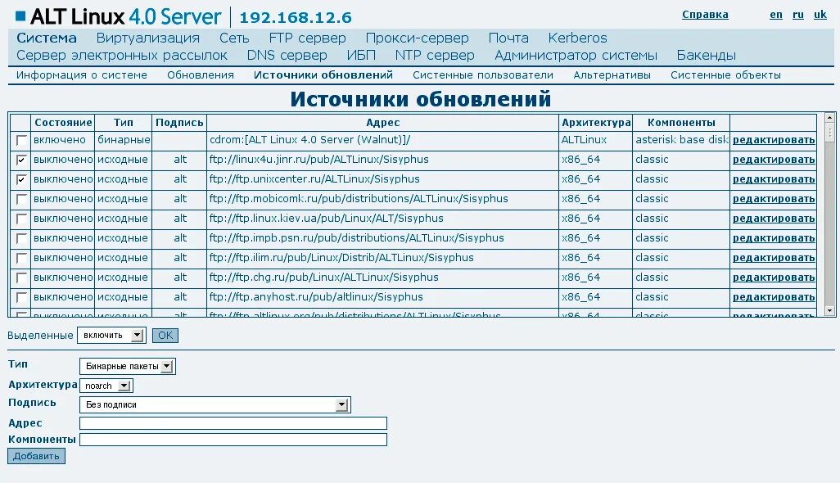The height and width of the screenshot is (483, 840).
Task: Click редактировать for linux4u.jinr.ru source
Action: 774,160
